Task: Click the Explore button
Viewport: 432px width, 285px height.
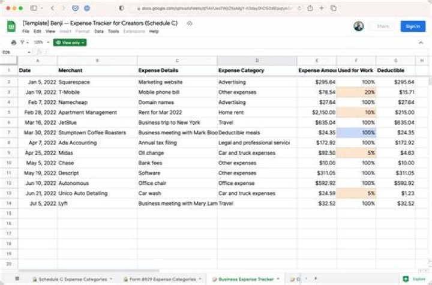Action: tap(414, 279)
